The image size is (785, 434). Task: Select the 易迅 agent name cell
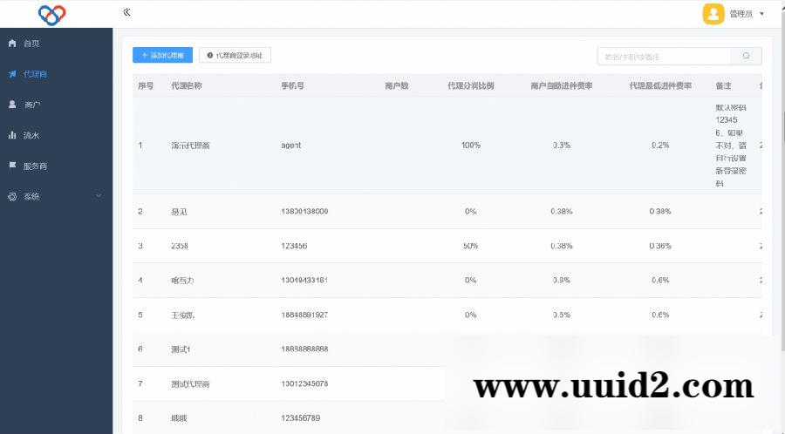click(179, 212)
